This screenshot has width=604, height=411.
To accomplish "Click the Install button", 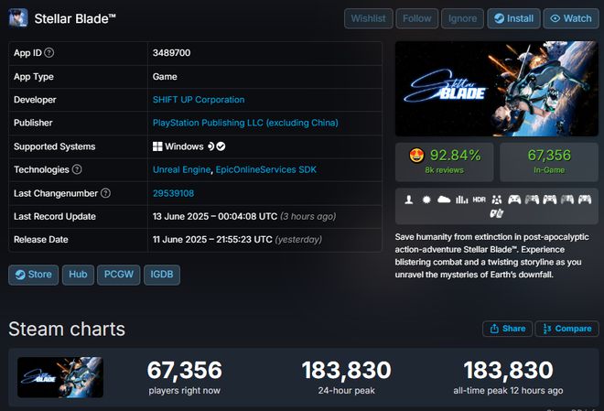I will tap(514, 18).
